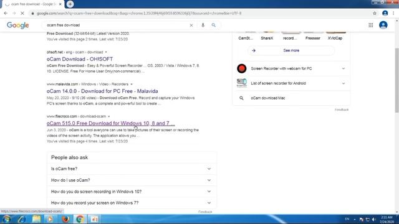Open the Chrome profile icon in the toolbar
The width and height of the screenshot is (399, 224).
(x=385, y=13)
